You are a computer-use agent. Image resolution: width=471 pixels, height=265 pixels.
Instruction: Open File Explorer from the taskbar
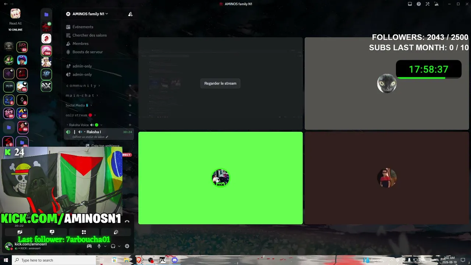pos(126,260)
